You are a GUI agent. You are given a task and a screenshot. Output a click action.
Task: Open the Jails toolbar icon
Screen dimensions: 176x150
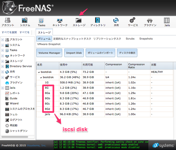167,22
